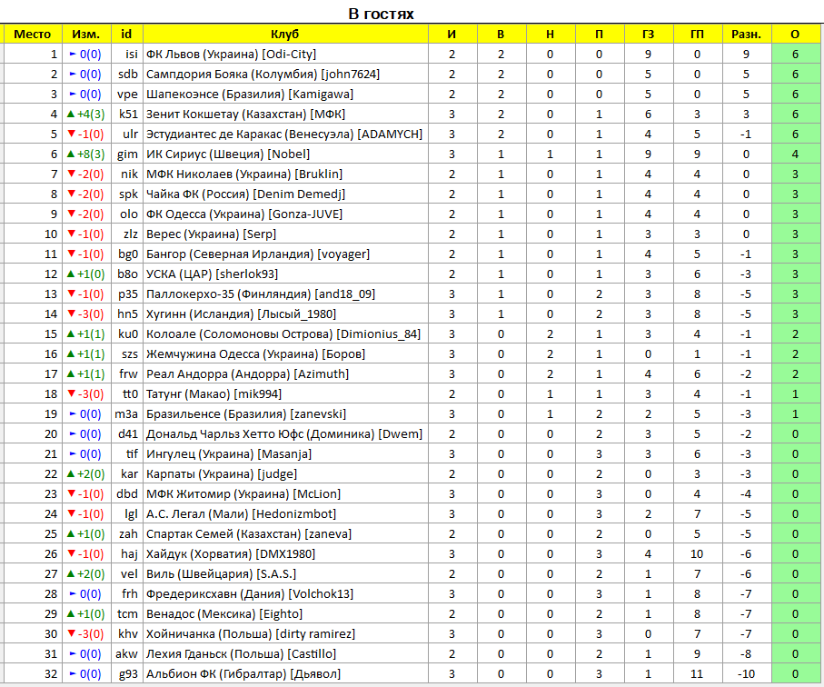Click the 'В' column header
This screenshot has width=824, height=687.
click(x=501, y=35)
